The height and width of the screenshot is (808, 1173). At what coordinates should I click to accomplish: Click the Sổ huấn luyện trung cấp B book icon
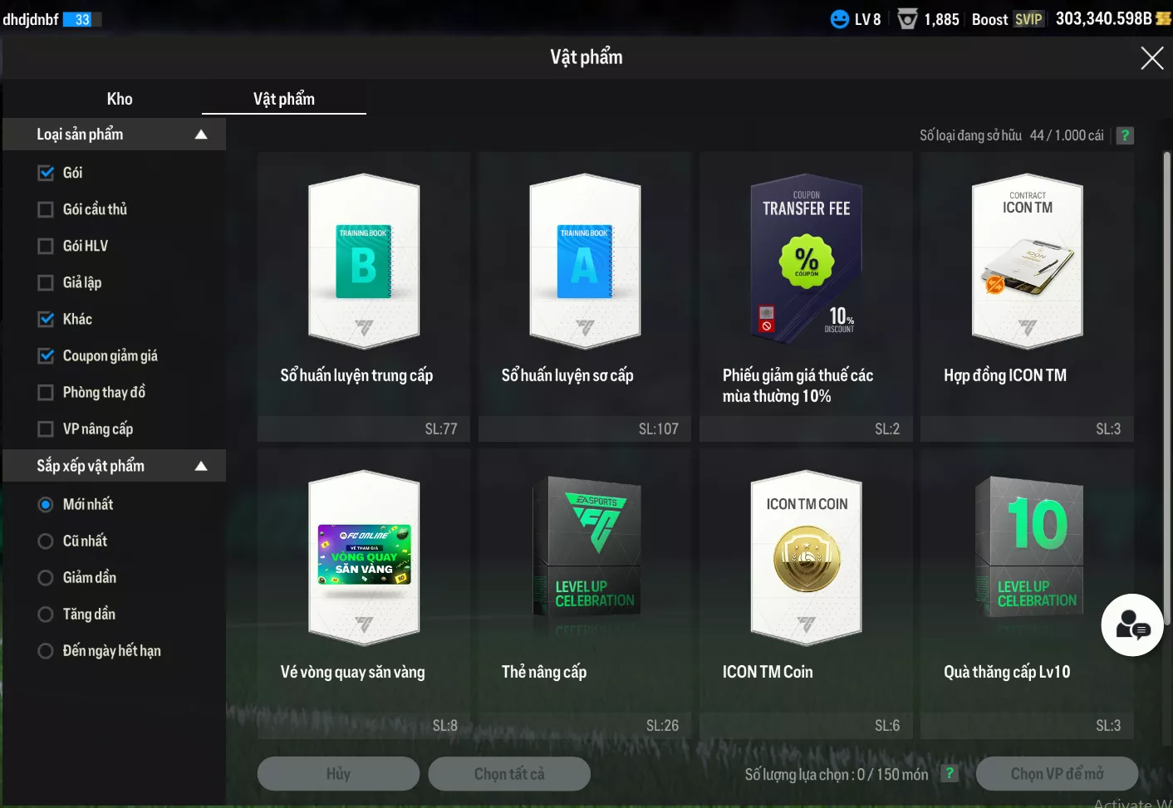click(x=364, y=261)
